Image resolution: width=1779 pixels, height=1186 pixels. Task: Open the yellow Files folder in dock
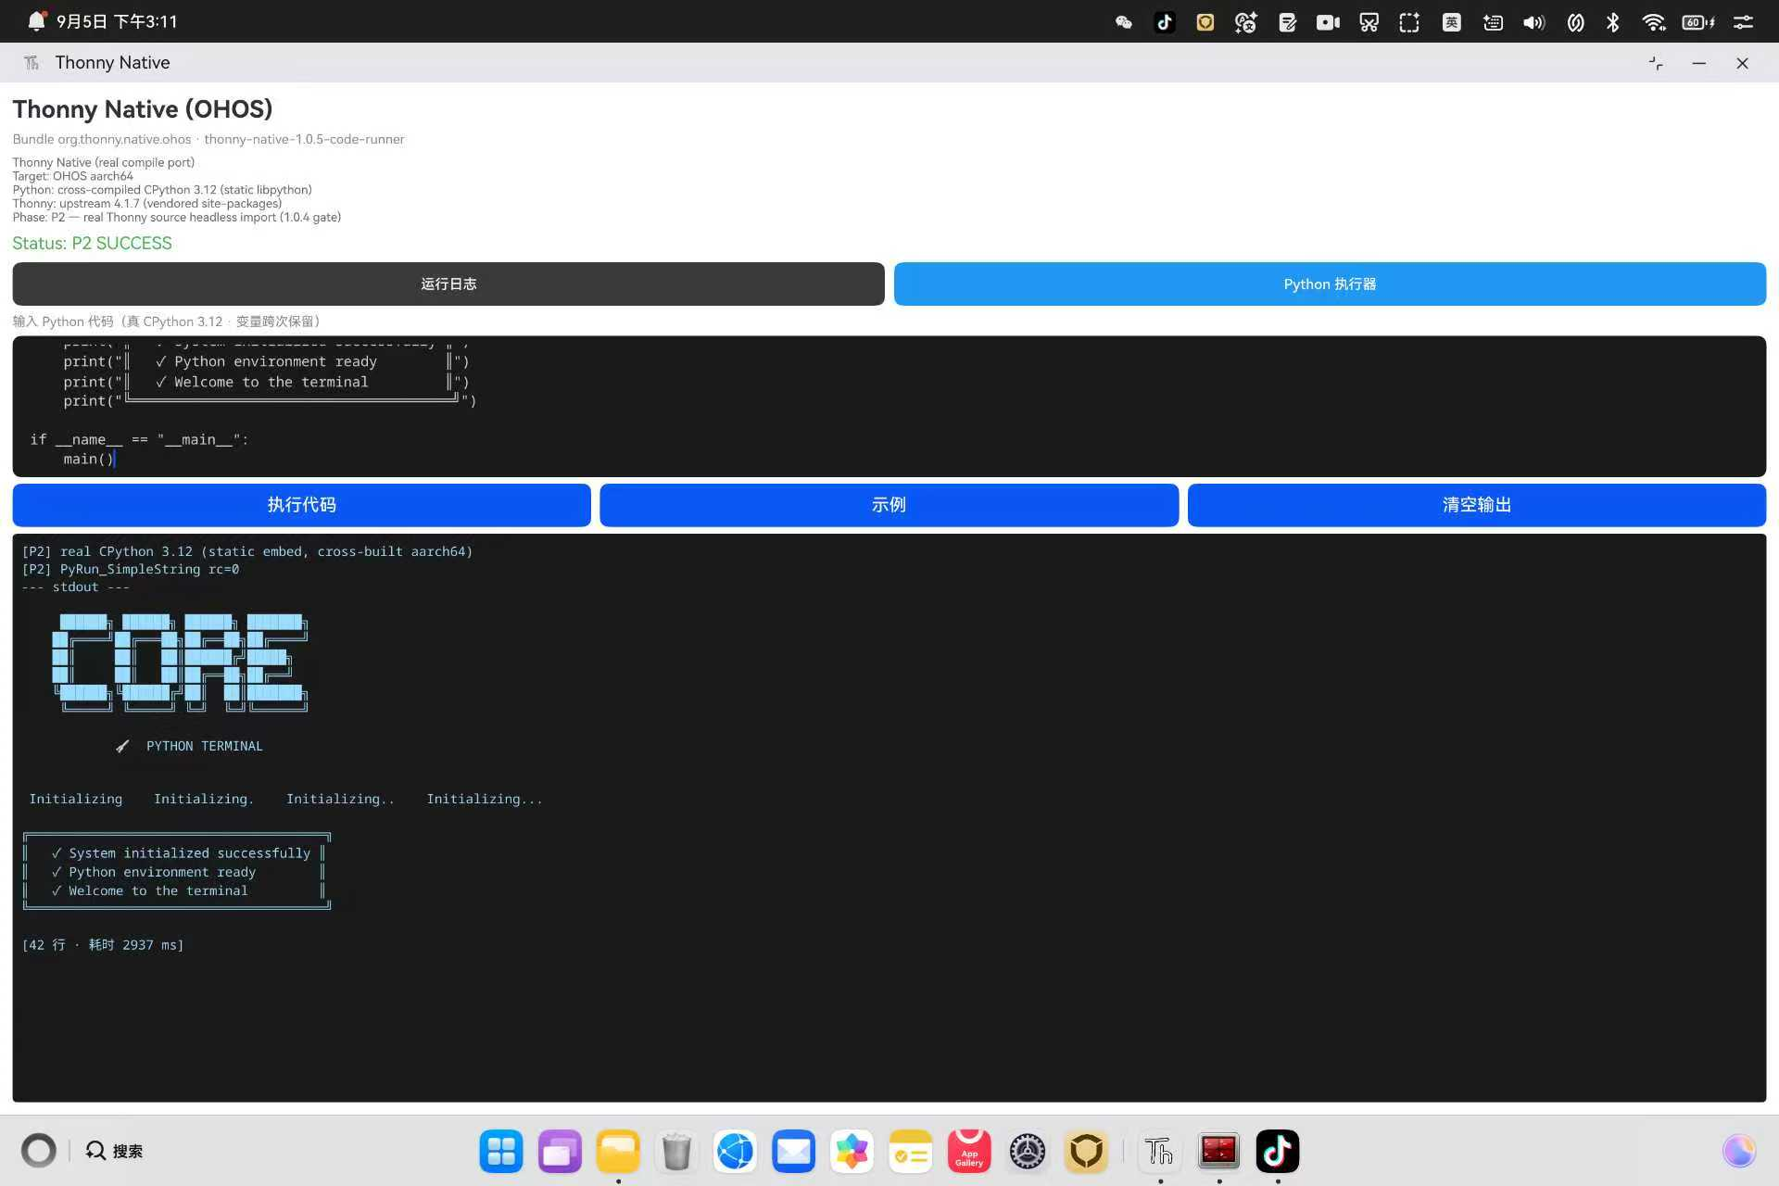click(618, 1151)
